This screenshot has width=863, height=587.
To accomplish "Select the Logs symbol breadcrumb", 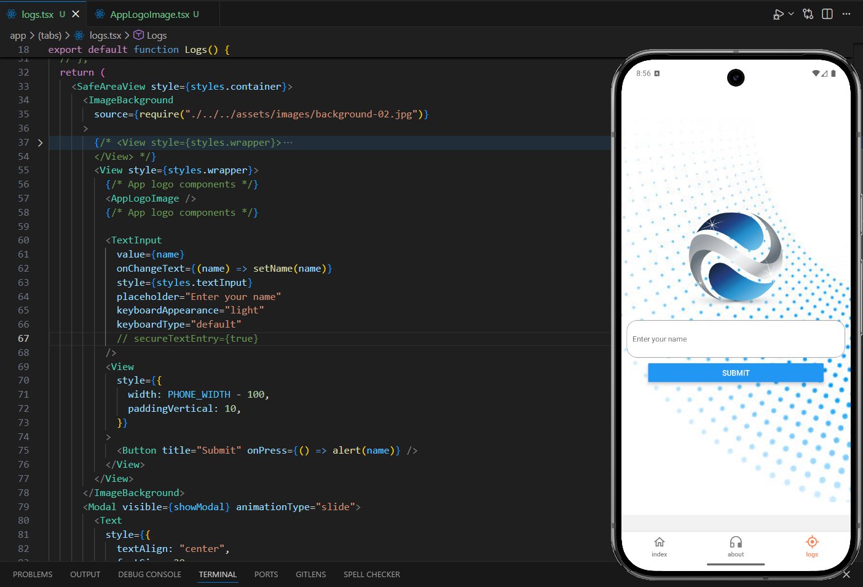I will 157,36.
